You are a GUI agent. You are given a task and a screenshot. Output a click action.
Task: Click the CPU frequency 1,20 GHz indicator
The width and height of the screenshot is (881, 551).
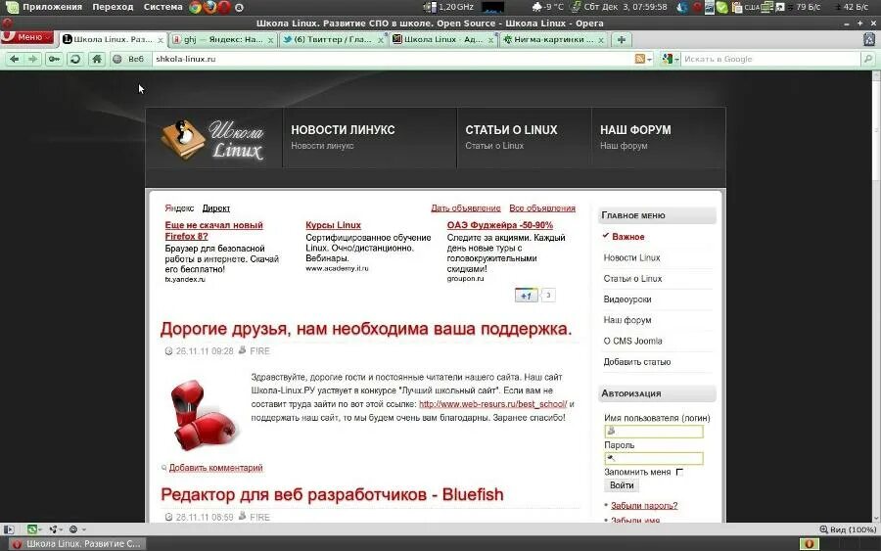[449, 7]
